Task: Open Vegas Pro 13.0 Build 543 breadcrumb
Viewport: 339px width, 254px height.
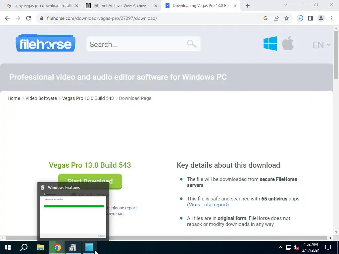Action: (88, 98)
